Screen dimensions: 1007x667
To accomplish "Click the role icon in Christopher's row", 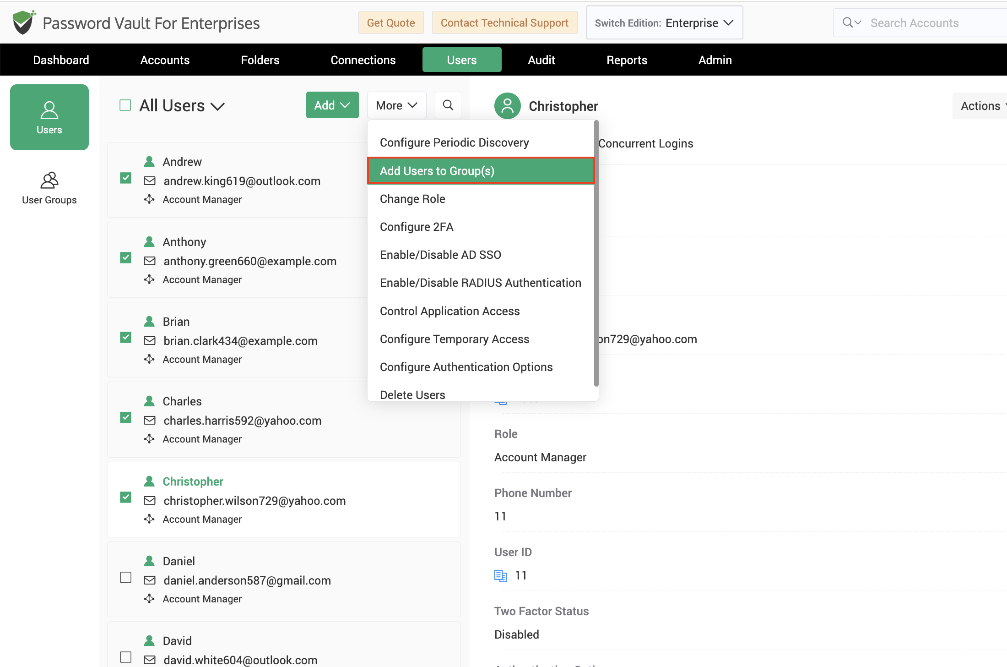I will point(149,519).
